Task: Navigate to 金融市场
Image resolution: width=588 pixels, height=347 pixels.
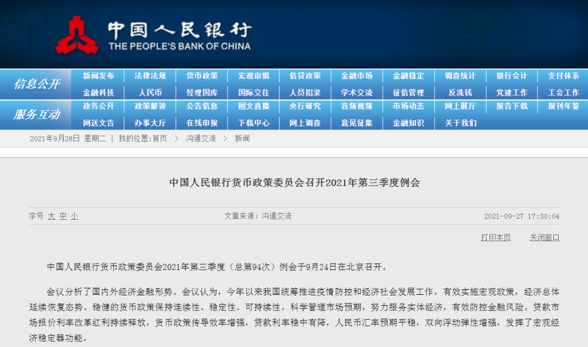Action: point(357,76)
